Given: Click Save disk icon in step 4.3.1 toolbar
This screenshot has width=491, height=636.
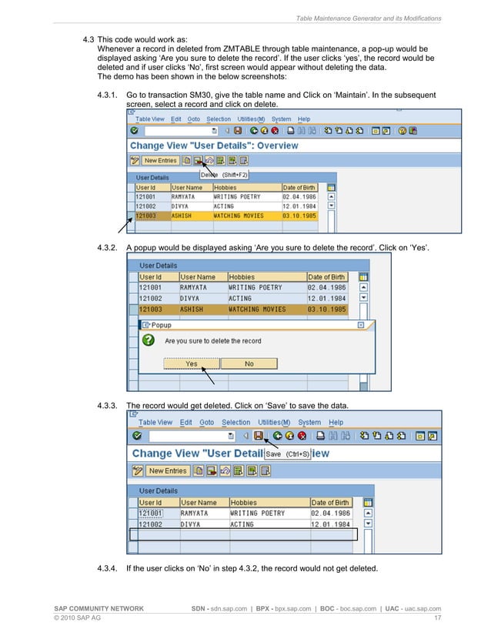Looking at the screenshot, I should click(238, 131).
